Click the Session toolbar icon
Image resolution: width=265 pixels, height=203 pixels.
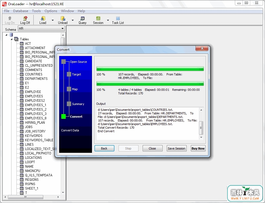pos(98,18)
